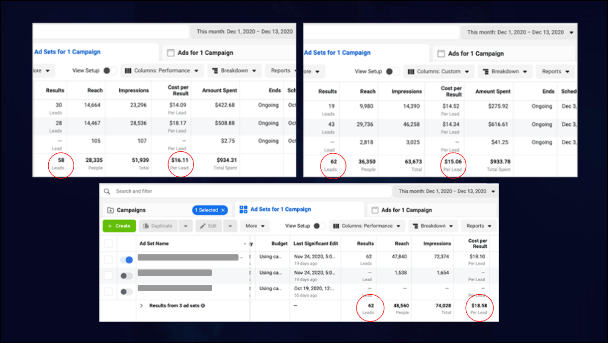Check the select-all checkbox in the table header
The image size is (608, 343).
tap(108, 243)
